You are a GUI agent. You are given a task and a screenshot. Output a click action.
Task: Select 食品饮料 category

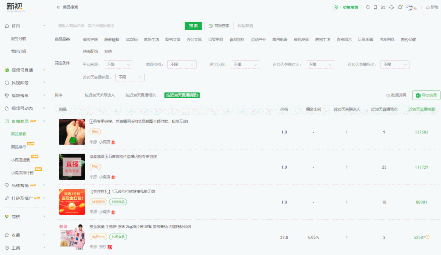click(x=237, y=40)
